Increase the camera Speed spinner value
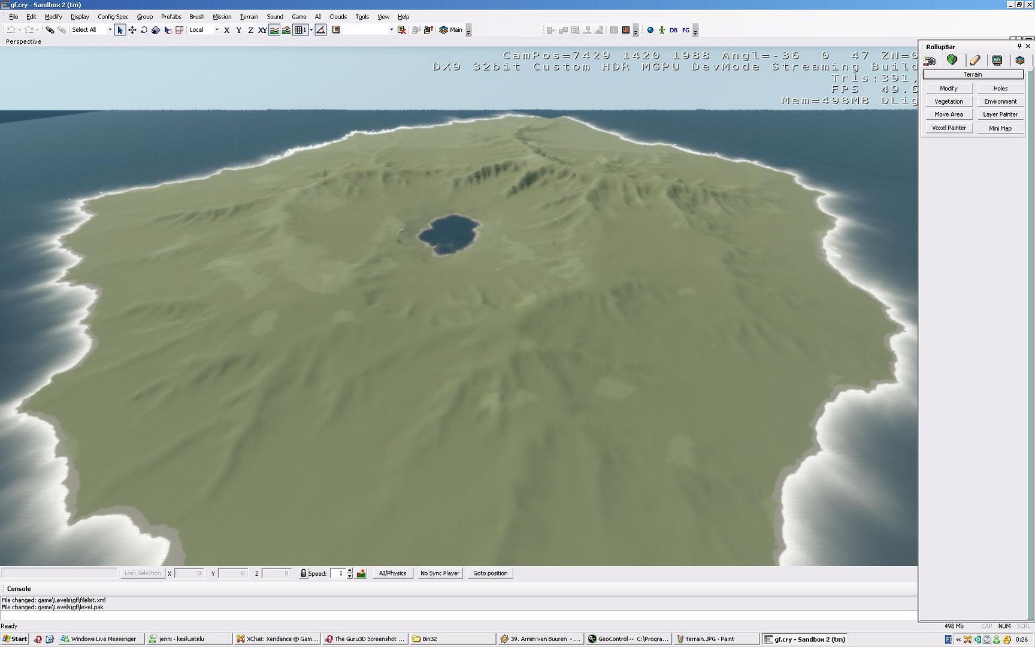 tap(350, 570)
